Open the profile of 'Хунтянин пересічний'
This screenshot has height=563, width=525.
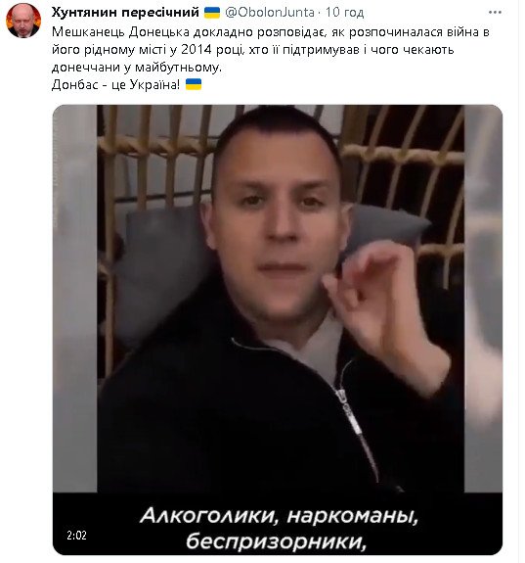[x=125, y=12]
